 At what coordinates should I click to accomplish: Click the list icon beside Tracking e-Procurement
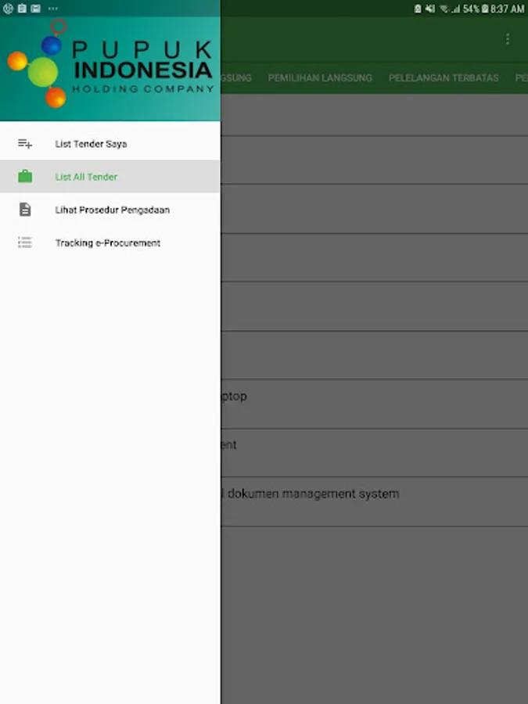(25, 242)
